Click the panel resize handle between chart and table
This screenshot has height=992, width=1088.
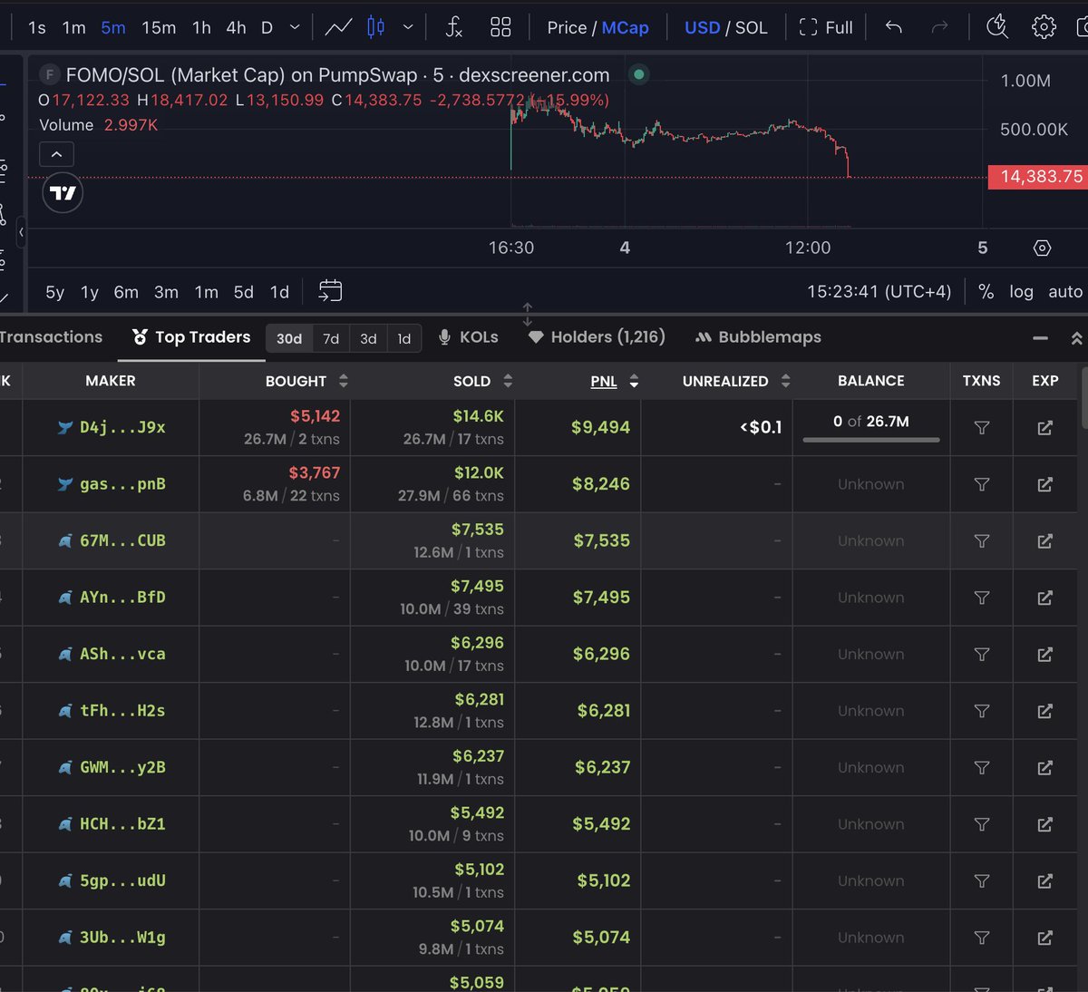tap(528, 314)
